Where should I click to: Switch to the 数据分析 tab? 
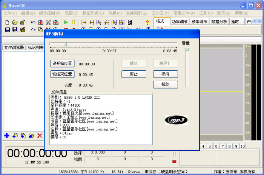point(219,22)
